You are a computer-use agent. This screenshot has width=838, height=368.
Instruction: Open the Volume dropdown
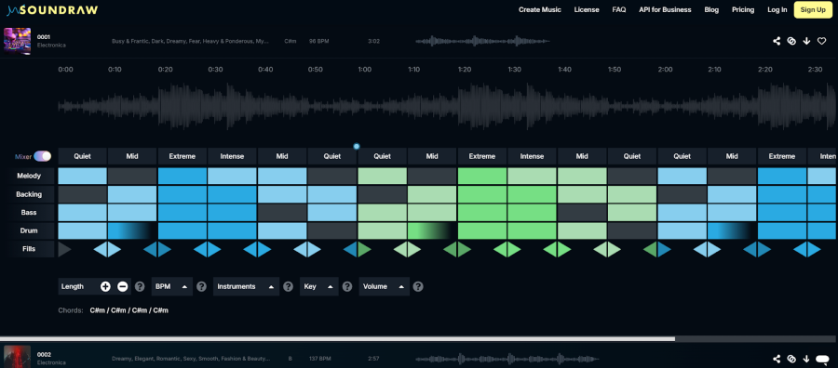(x=385, y=287)
